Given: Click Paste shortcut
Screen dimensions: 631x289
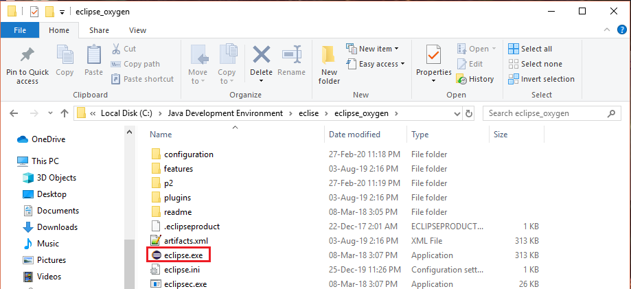Looking at the screenshot, I should [142, 79].
